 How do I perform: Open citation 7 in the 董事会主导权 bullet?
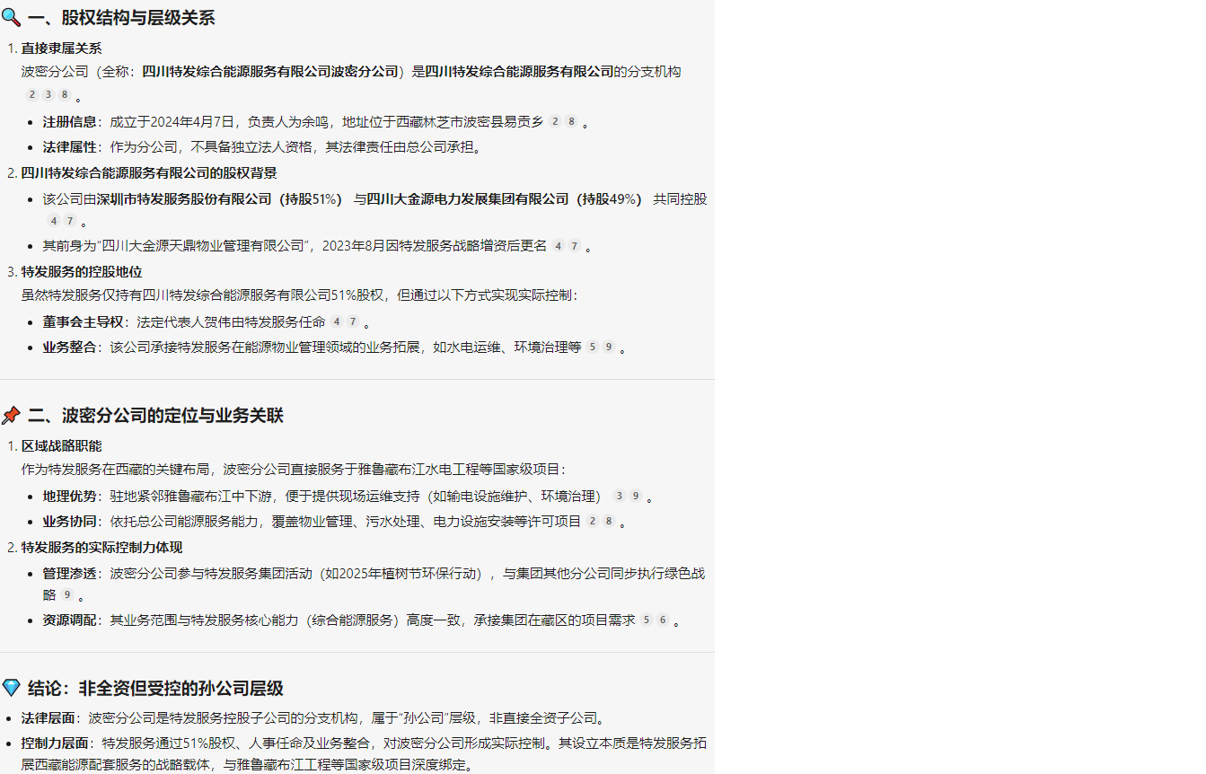353,321
